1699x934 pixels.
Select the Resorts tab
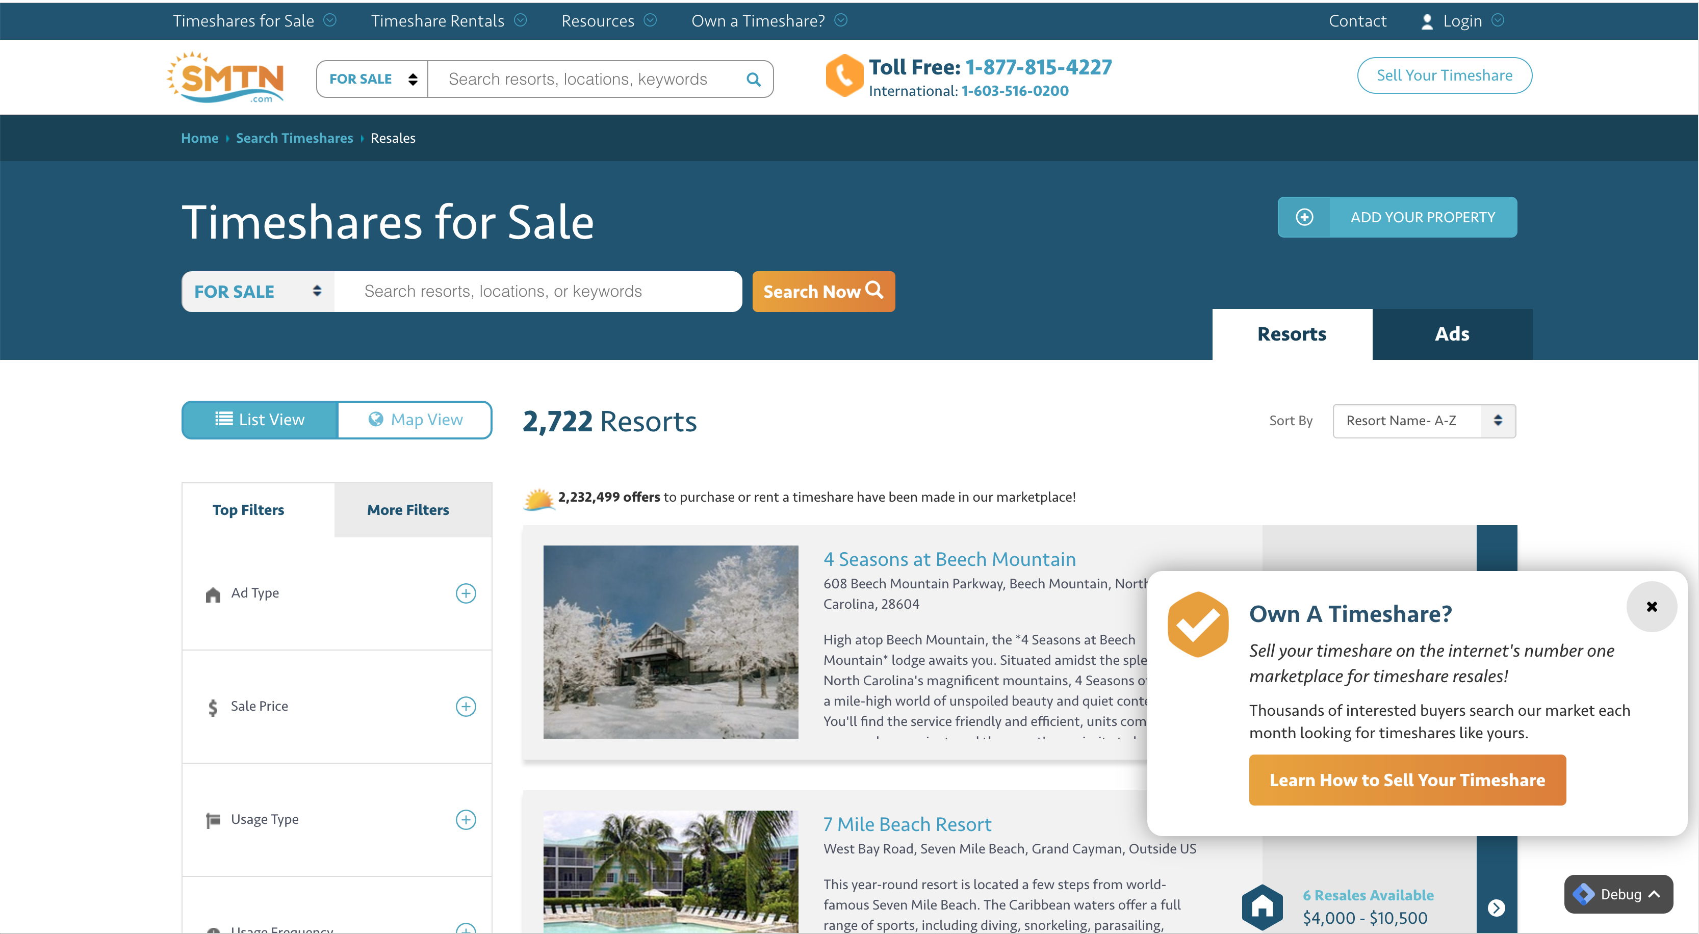[x=1292, y=334]
